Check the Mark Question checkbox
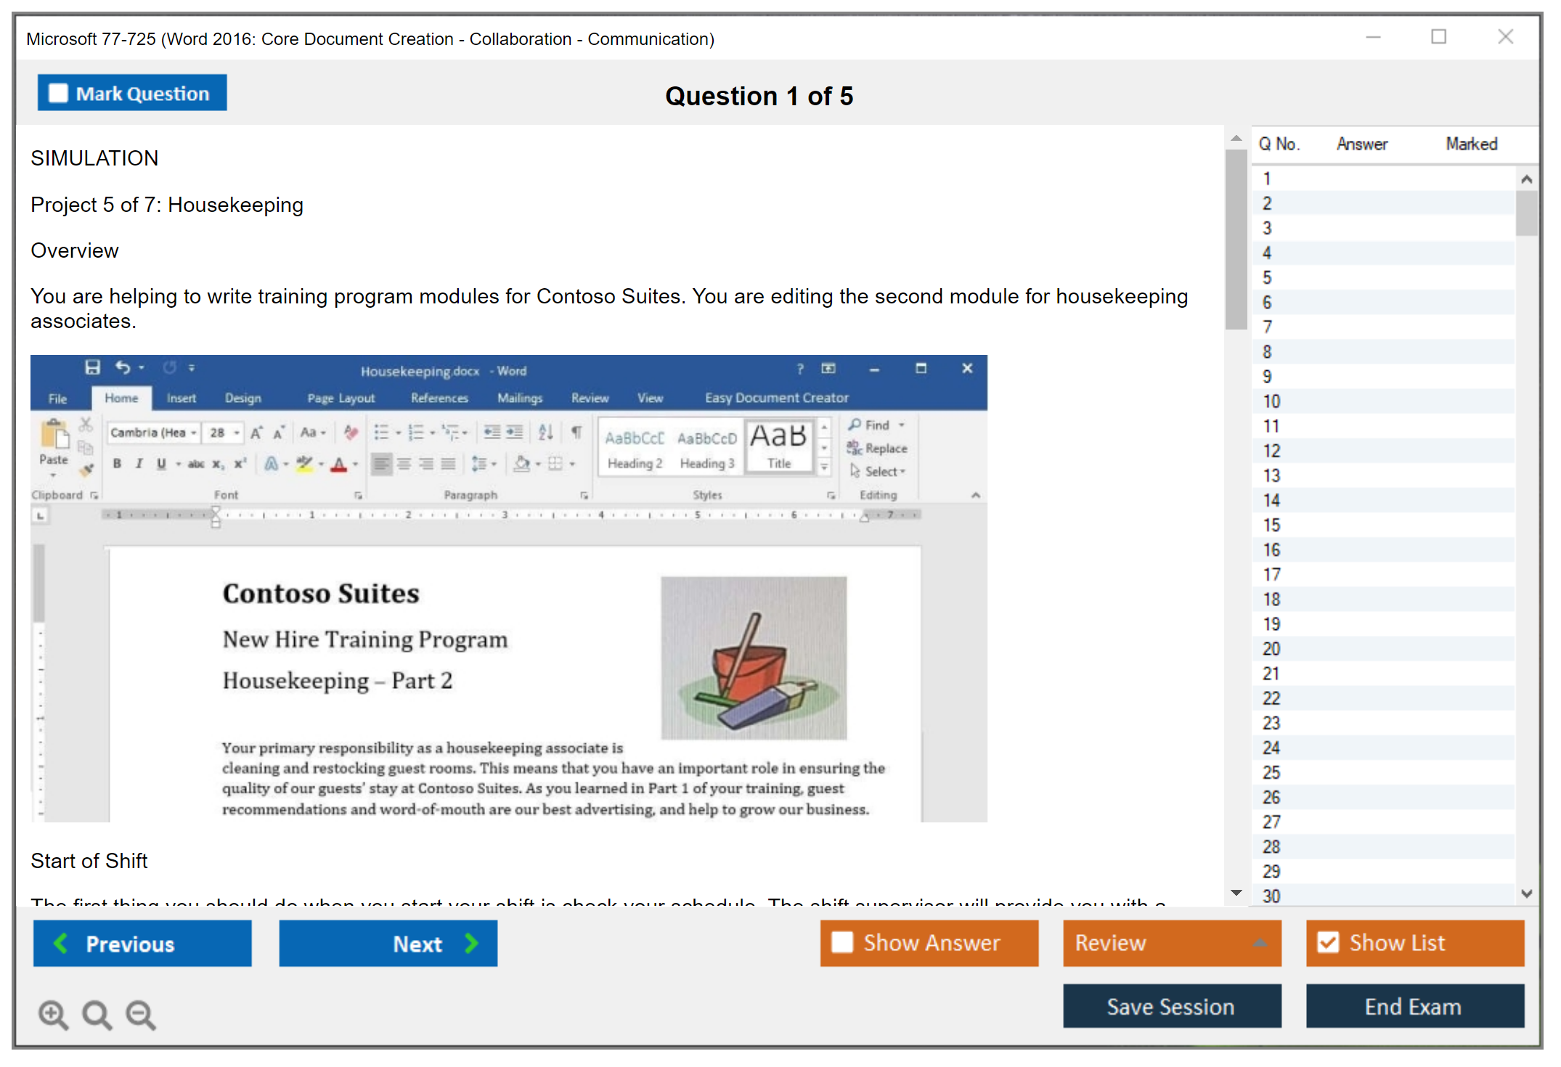1561x1067 pixels. click(x=58, y=94)
